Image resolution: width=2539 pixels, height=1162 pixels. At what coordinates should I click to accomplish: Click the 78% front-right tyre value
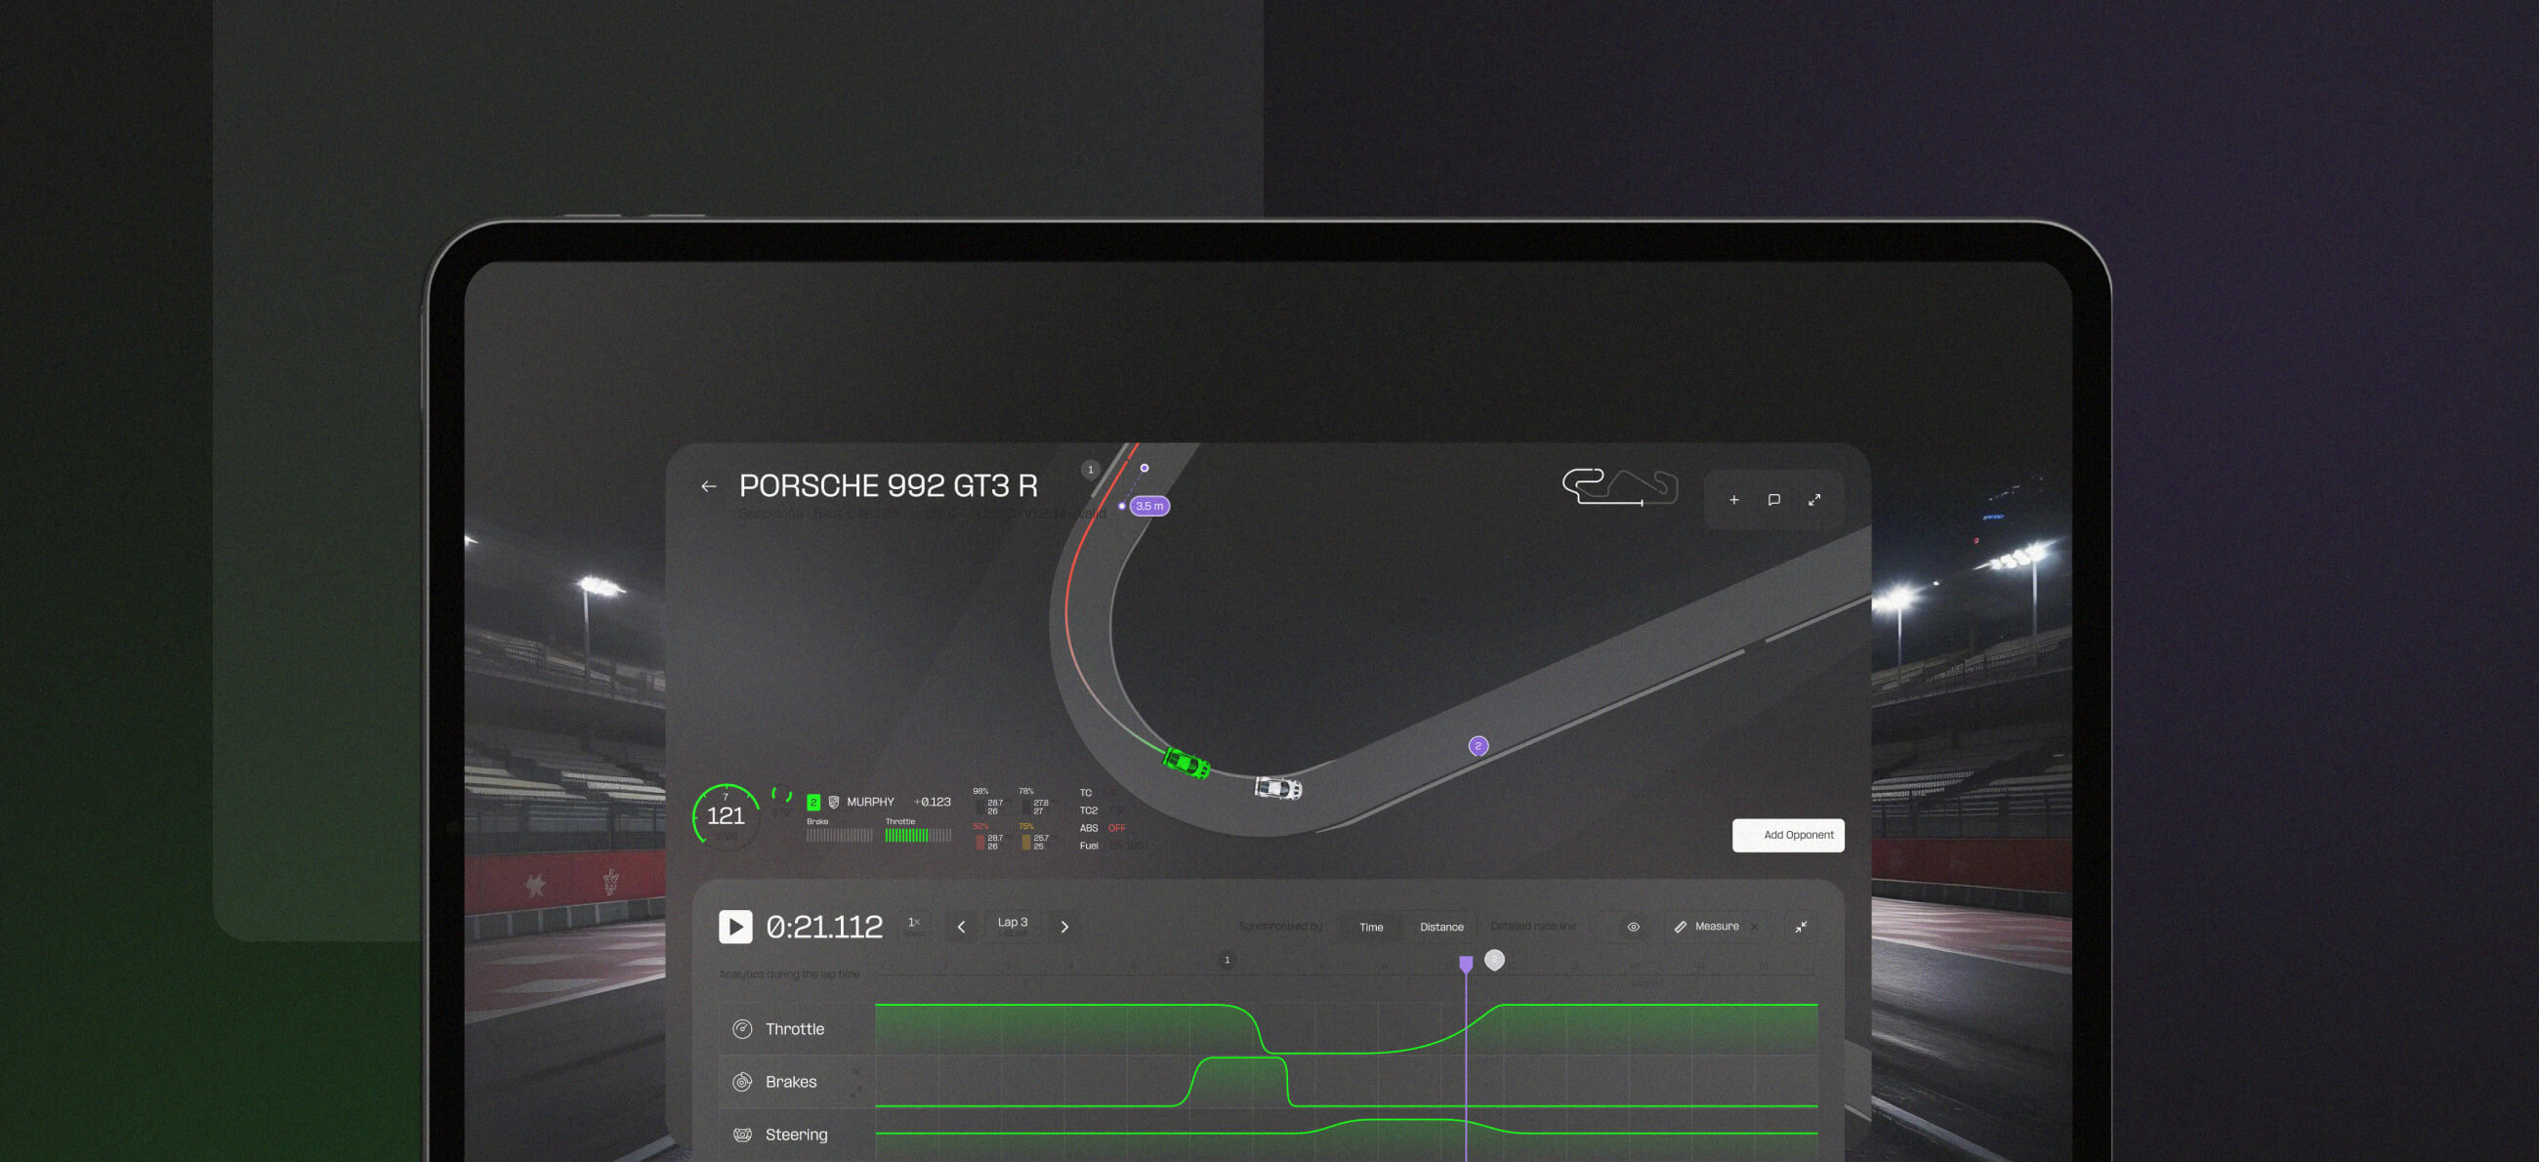1026,791
